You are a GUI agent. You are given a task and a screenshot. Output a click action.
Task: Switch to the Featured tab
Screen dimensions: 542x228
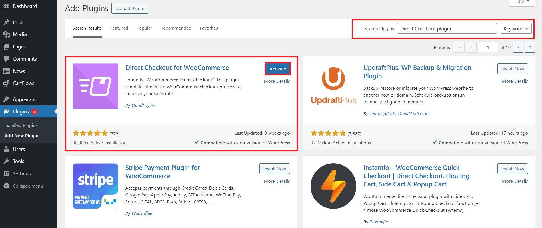119,28
